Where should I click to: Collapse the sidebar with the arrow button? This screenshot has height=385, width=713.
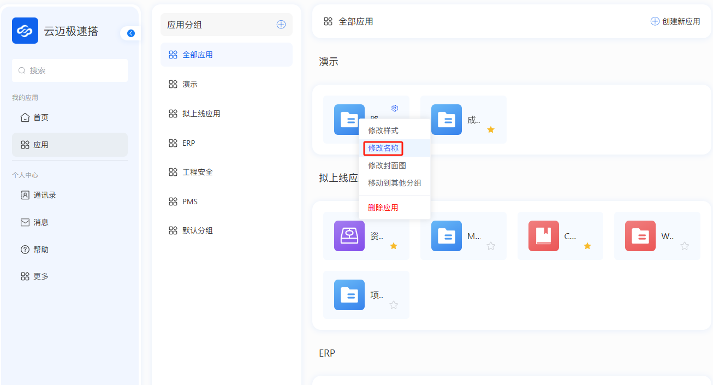click(x=130, y=33)
